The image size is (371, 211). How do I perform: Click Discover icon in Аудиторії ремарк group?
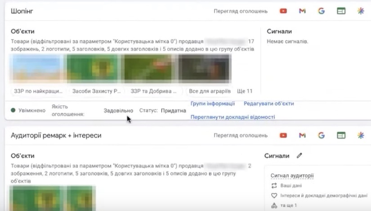[x=361, y=135]
